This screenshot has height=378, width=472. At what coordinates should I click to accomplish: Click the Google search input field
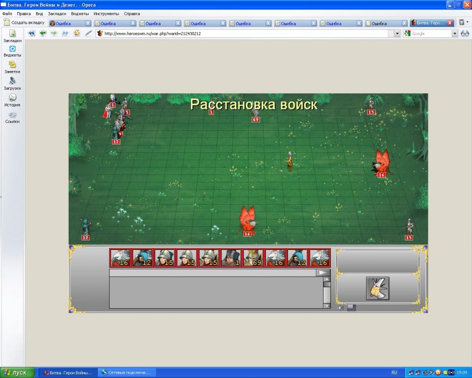point(431,34)
